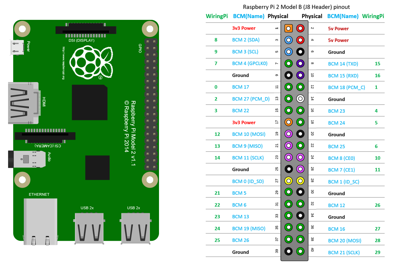Image resolution: width=395 pixels, height=262 pixels.
Task: Click the small black chip below the processor
Action: (x=97, y=167)
